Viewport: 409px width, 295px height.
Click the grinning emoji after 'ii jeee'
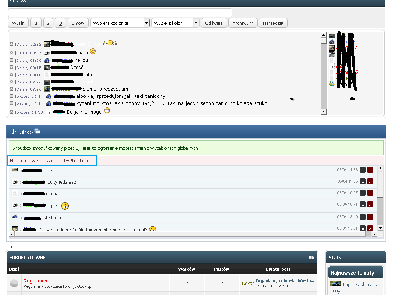click(65, 206)
